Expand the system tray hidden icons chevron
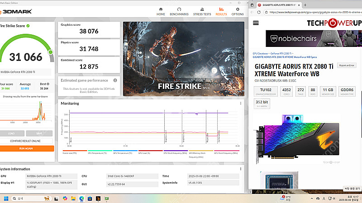The image size is (362, 203). point(312,198)
